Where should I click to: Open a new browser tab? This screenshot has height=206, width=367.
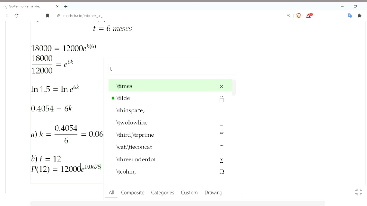point(66,6)
